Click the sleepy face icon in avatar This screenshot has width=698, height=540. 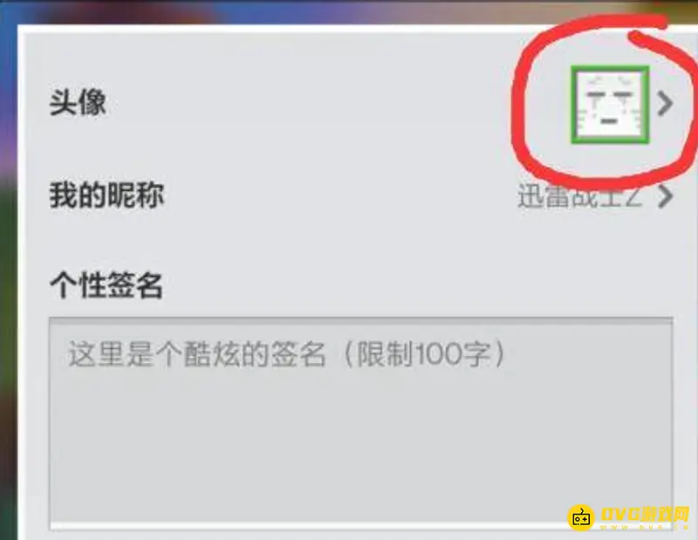click(610, 105)
